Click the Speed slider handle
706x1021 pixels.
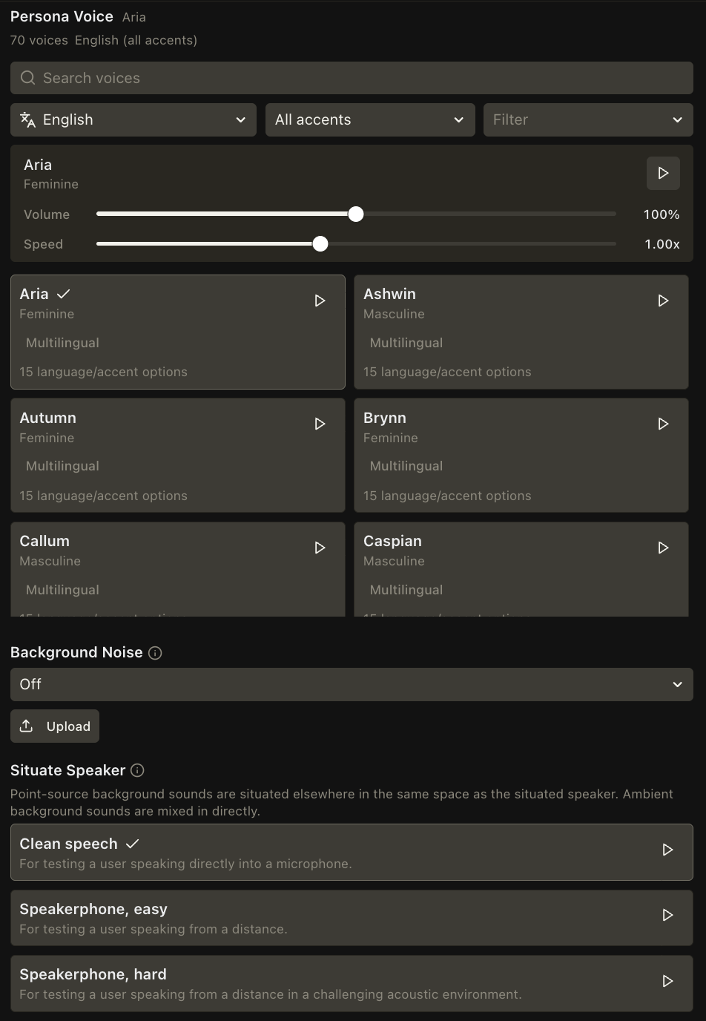[x=320, y=243]
